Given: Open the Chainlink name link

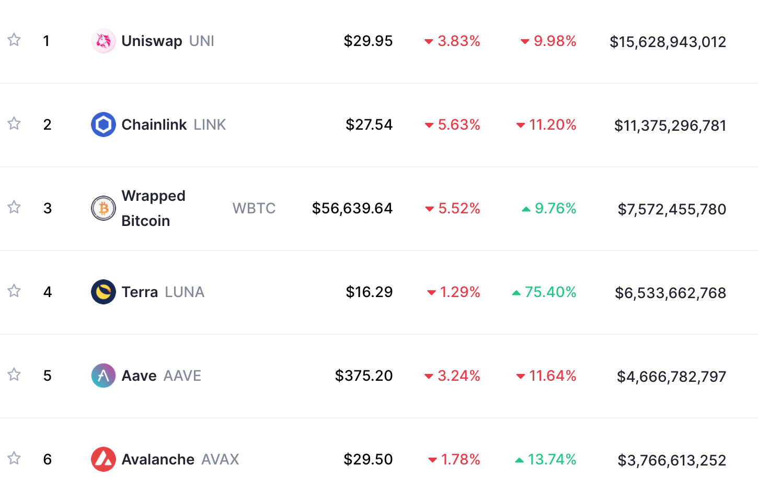Looking at the screenshot, I should 154,124.
